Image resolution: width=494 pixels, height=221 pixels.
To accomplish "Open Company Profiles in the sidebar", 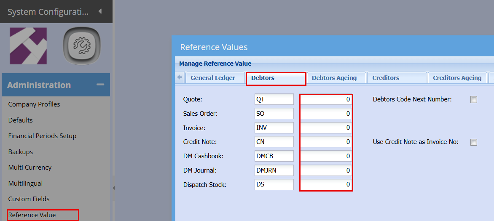I will pyautogui.click(x=34, y=104).
